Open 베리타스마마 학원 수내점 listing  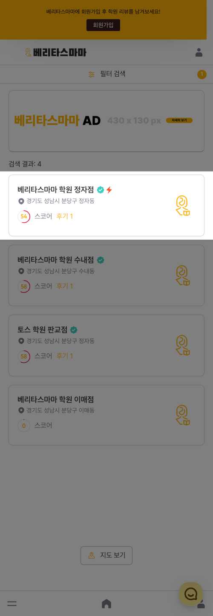coord(106,275)
